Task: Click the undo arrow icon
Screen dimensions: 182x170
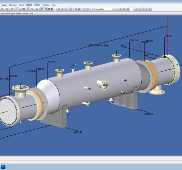Action: pyautogui.click(x=84, y=9)
